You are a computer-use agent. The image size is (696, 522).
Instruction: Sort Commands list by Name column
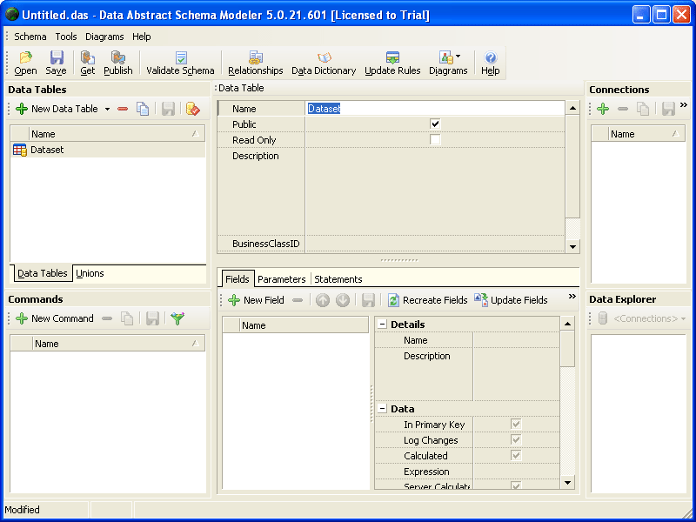tap(118, 343)
